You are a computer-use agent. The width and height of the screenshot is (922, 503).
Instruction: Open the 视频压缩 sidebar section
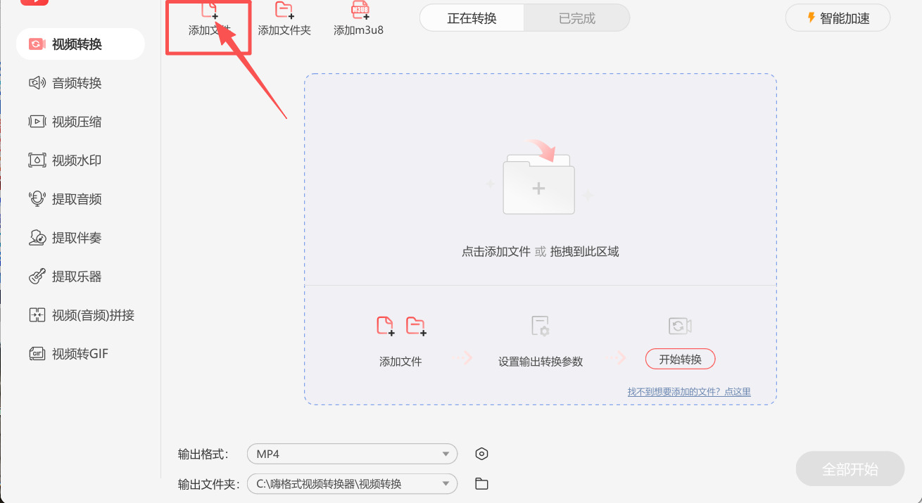coord(65,122)
